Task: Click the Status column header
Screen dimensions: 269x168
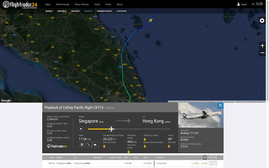Action: (160, 158)
